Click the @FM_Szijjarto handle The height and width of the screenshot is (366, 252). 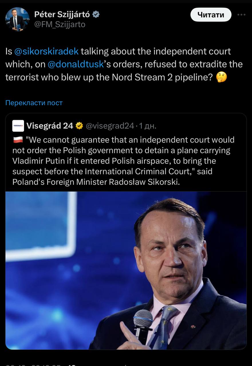pyautogui.click(x=60, y=25)
